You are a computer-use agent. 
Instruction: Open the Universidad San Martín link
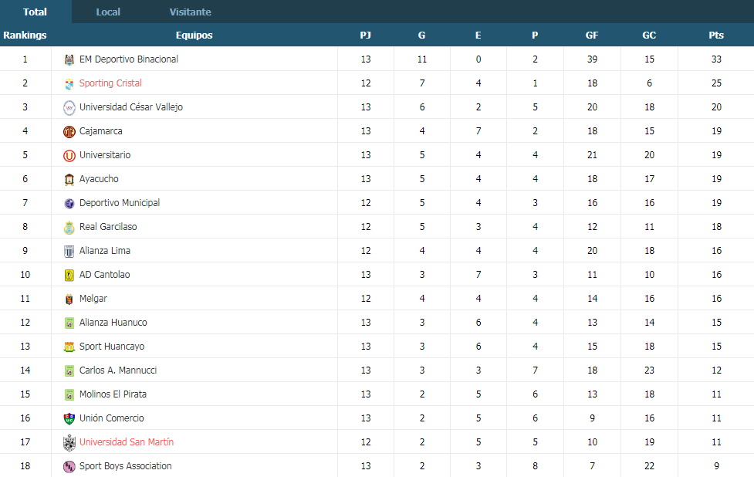(x=127, y=442)
